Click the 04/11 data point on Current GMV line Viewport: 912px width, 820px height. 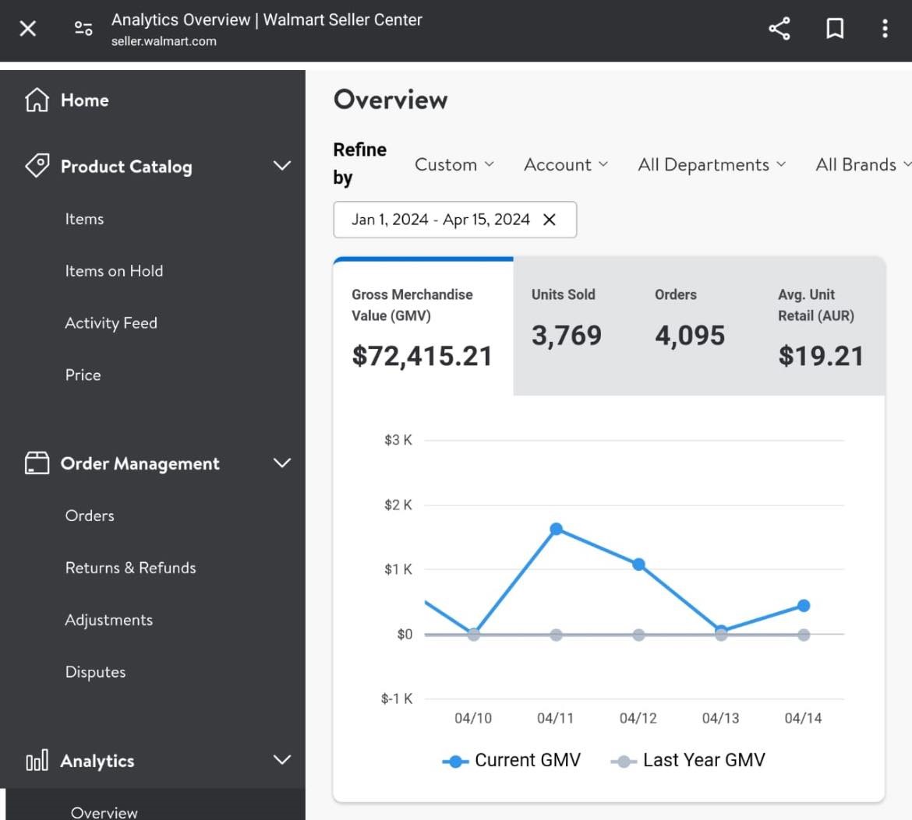556,529
